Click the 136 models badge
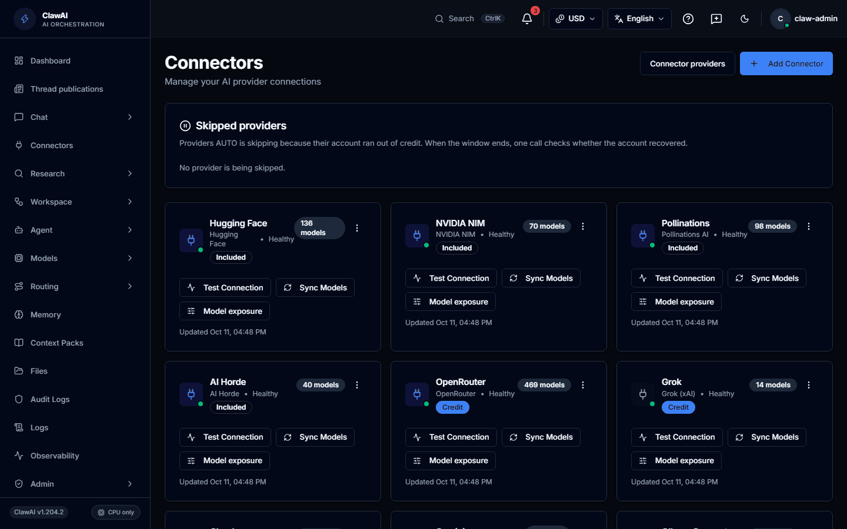The height and width of the screenshot is (529, 847). (319, 228)
